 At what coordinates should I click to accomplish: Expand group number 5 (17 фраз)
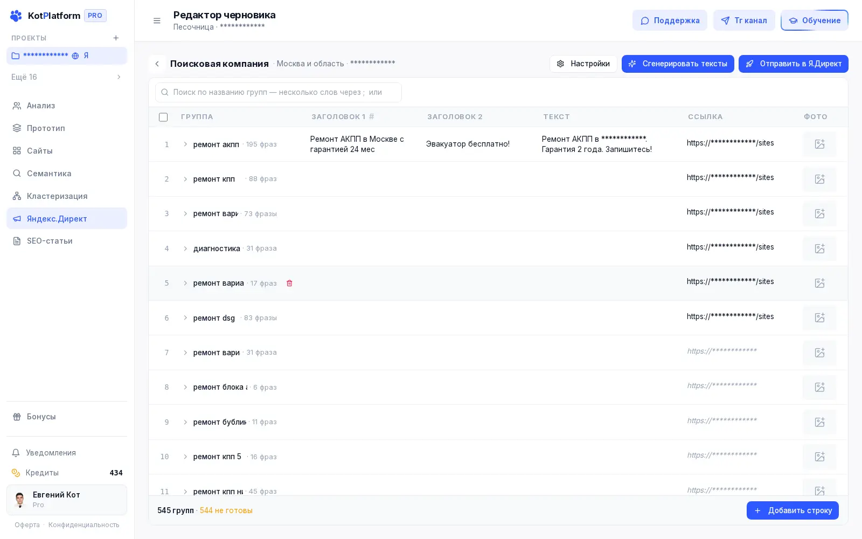pos(185,283)
